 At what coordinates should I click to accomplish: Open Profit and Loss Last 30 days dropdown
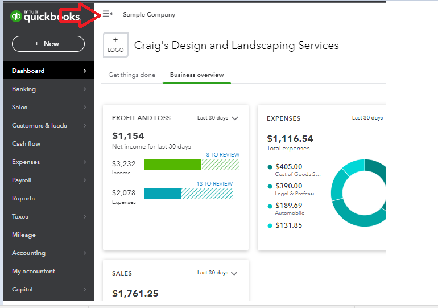tap(217, 118)
